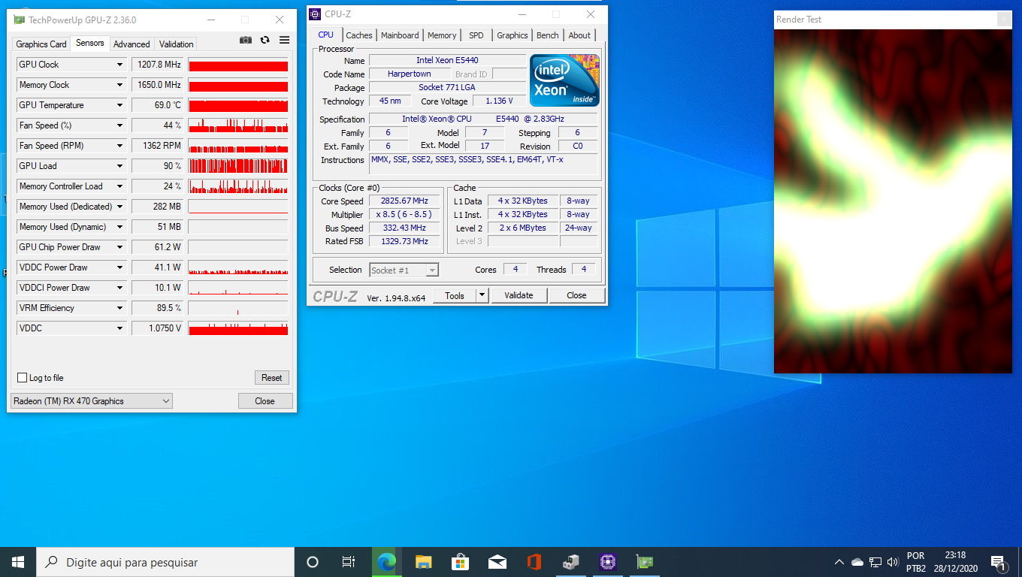Open the Office app from the taskbar
This screenshot has width=1022, height=577.
click(x=534, y=562)
